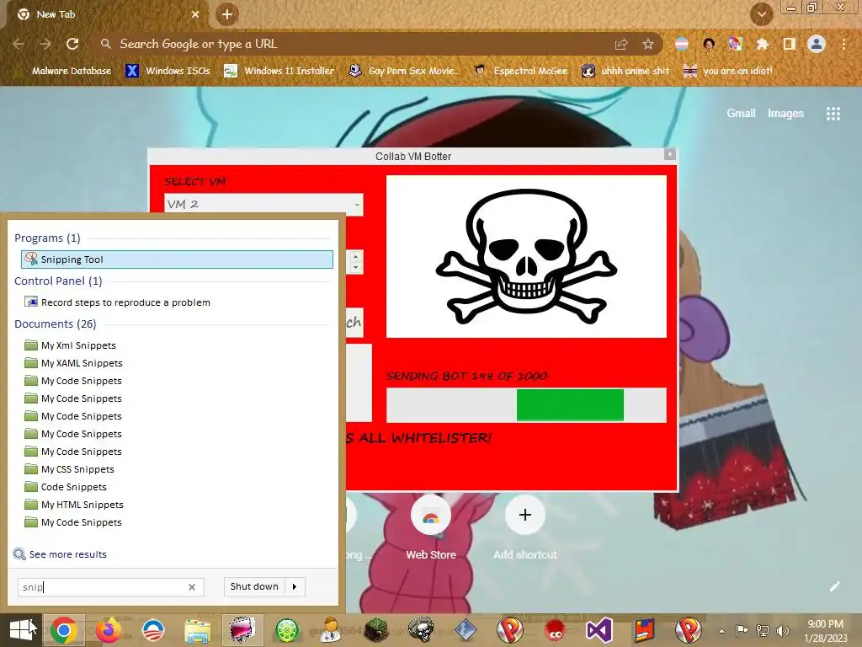The image size is (862, 647).
Task: Click the Programs (1) group header
Action: [x=47, y=238]
